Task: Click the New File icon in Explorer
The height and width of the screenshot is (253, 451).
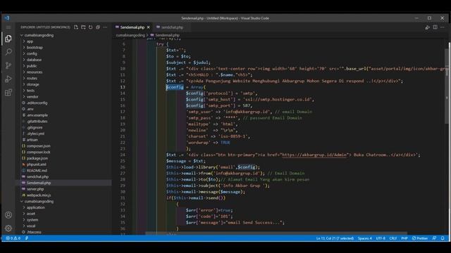Action: point(76,27)
